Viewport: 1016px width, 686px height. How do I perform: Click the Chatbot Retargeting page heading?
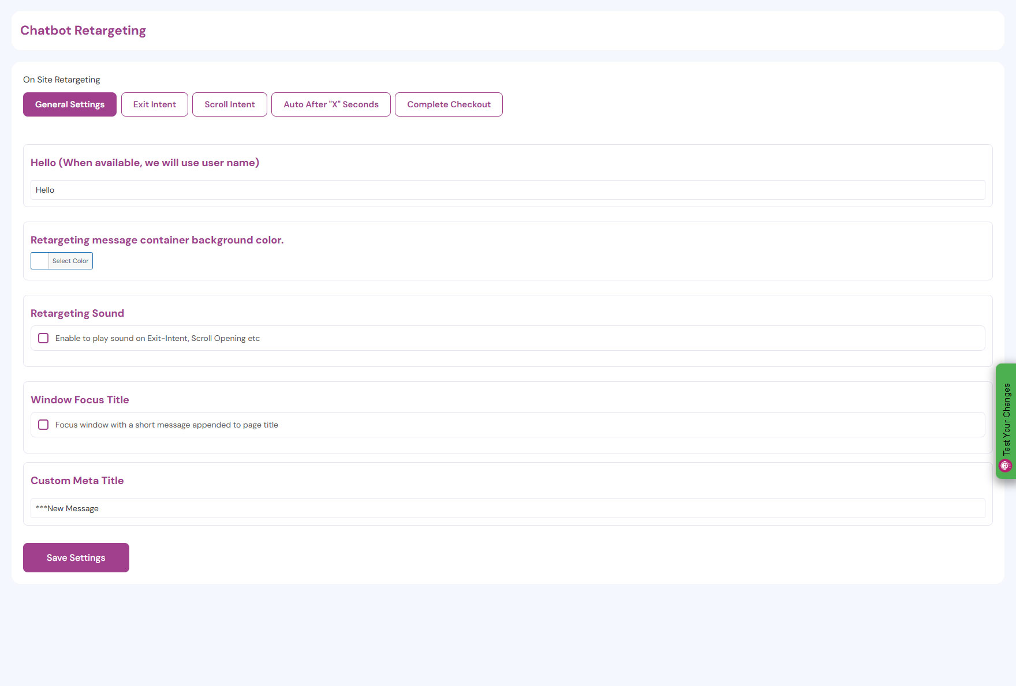pyautogui.click(x=83, y=31)
